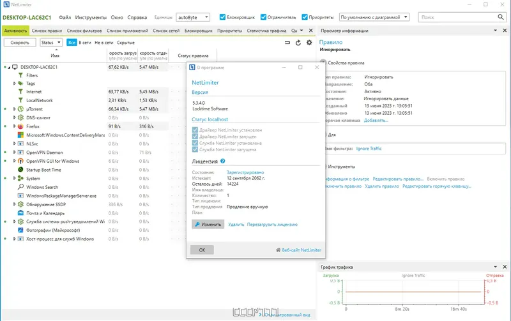Switch to the Список фильтров tab
511x321 pixels.
coord(84,31)
